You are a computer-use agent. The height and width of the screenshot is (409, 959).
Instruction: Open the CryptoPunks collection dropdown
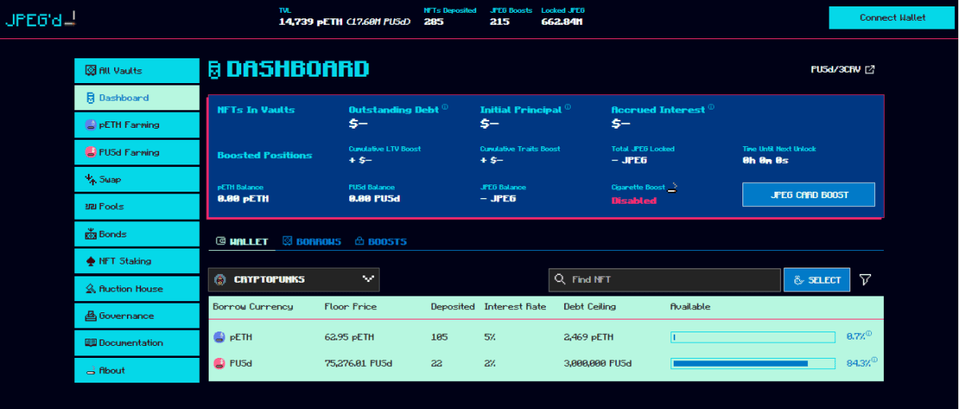click(x=293, y=280)
